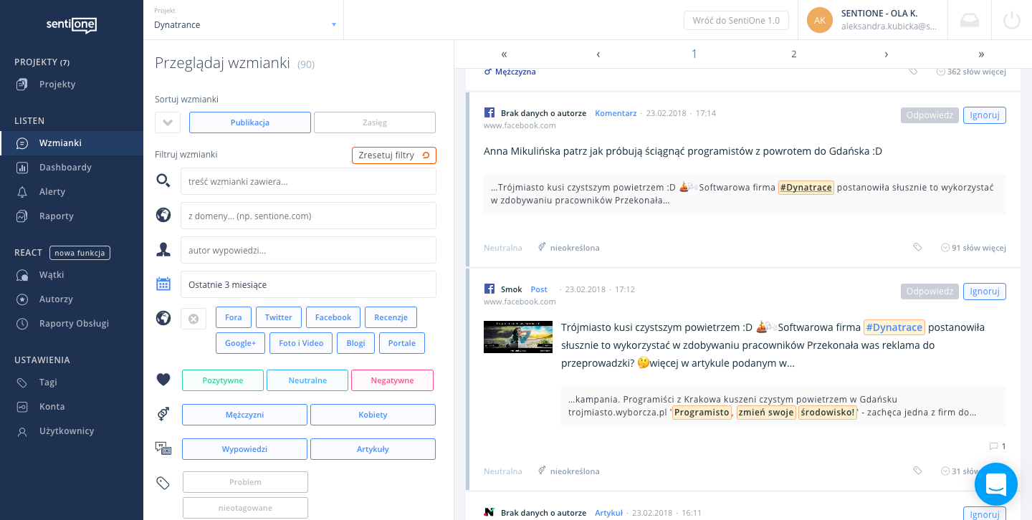Screen dimensions: 1032x520
Task: Click the SentiOne logo
Action: (72, 25)
